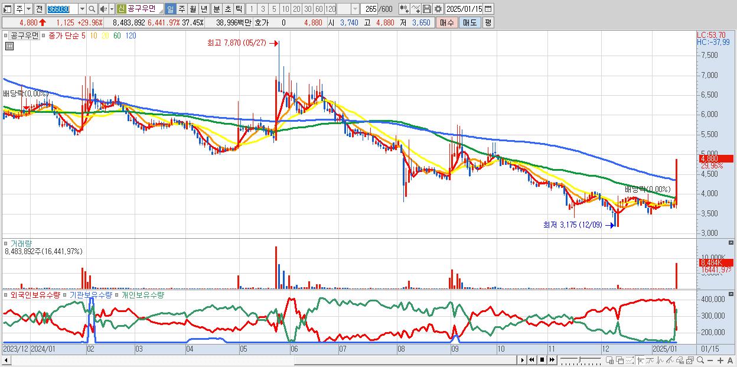
Task: Click the dotted chart range icon
Action: (630, 360)
